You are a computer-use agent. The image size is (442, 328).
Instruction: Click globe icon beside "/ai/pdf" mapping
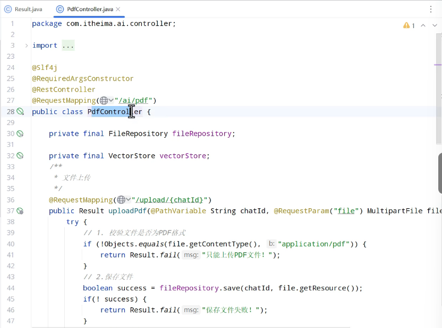(x=104, y=100)
